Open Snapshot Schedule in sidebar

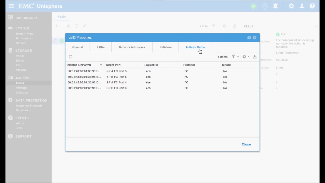coord(29,105)
